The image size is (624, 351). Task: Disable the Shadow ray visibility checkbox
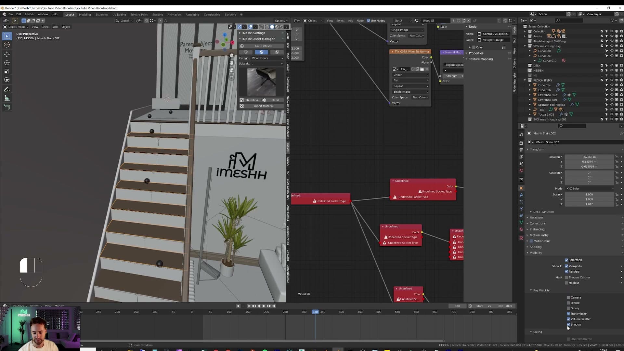(568, 324)
